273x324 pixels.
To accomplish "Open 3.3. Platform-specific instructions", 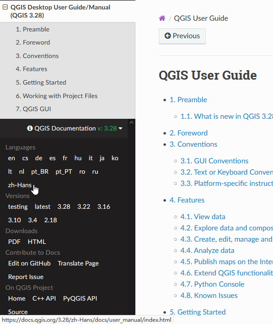I will [x=227, y=183].
